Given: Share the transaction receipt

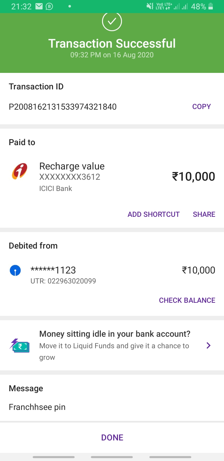Looking at the screenshot, I should coord(204,214).
